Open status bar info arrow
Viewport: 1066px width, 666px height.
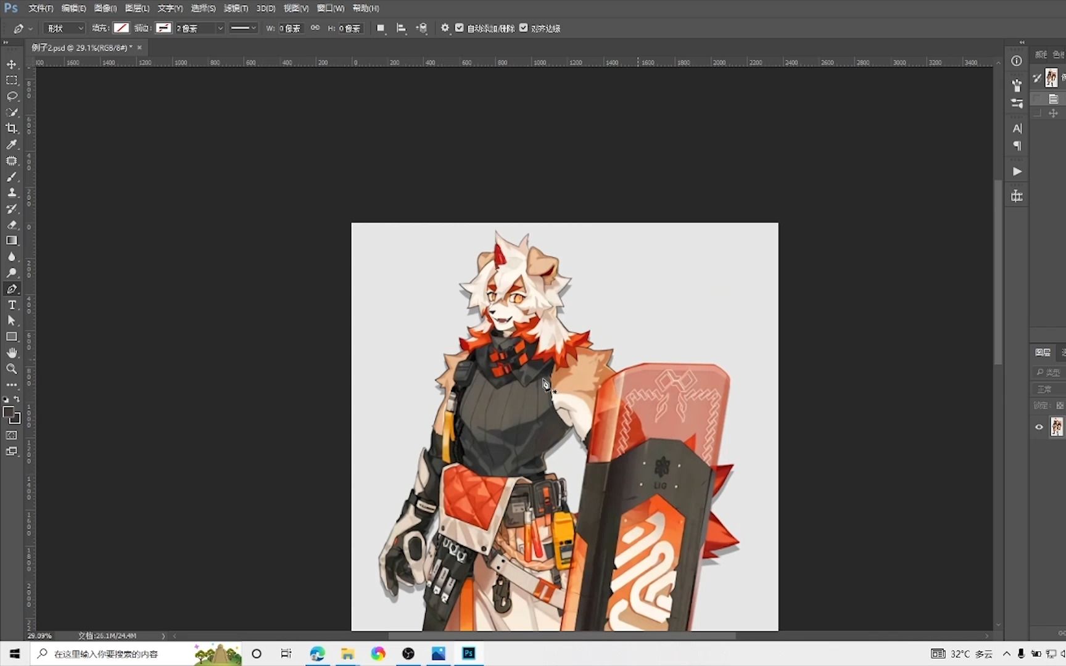pyautogui.click(x=163, y=636)
